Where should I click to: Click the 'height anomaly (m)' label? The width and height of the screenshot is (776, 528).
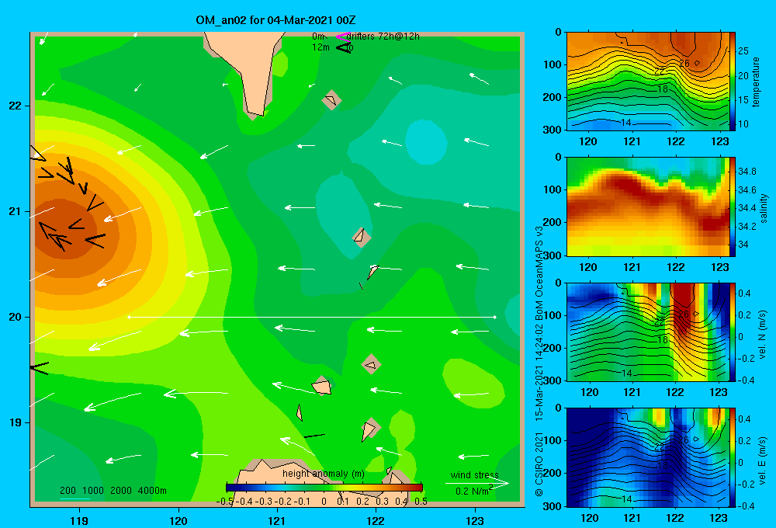(x=323, y=474)
